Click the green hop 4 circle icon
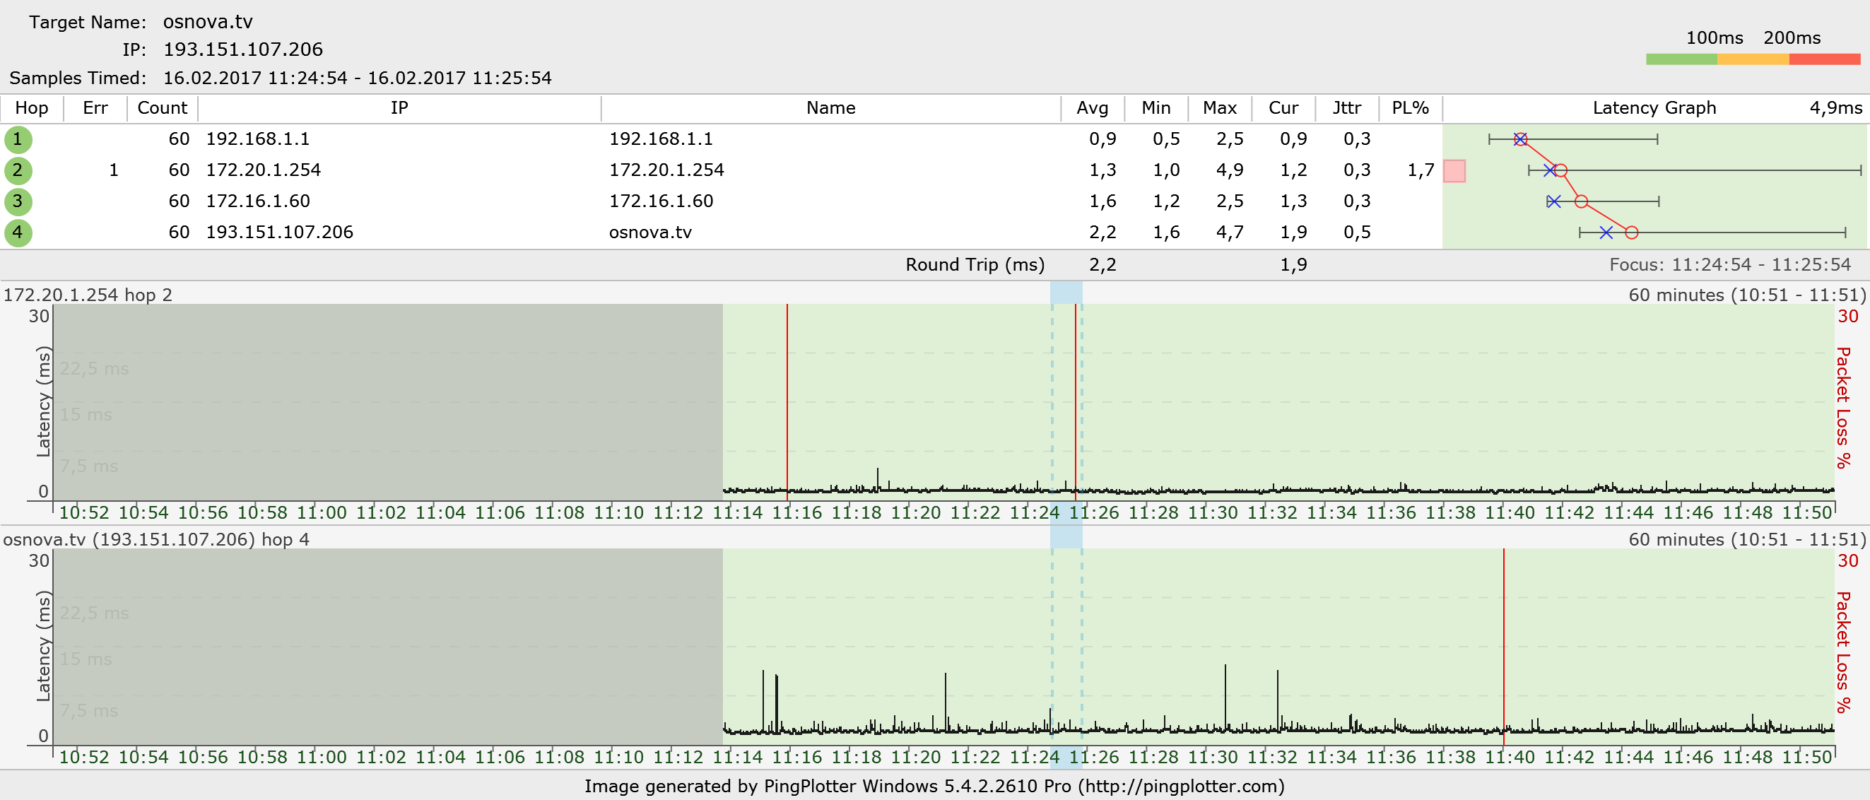The image size is (1870, 800). pos(18,233)
